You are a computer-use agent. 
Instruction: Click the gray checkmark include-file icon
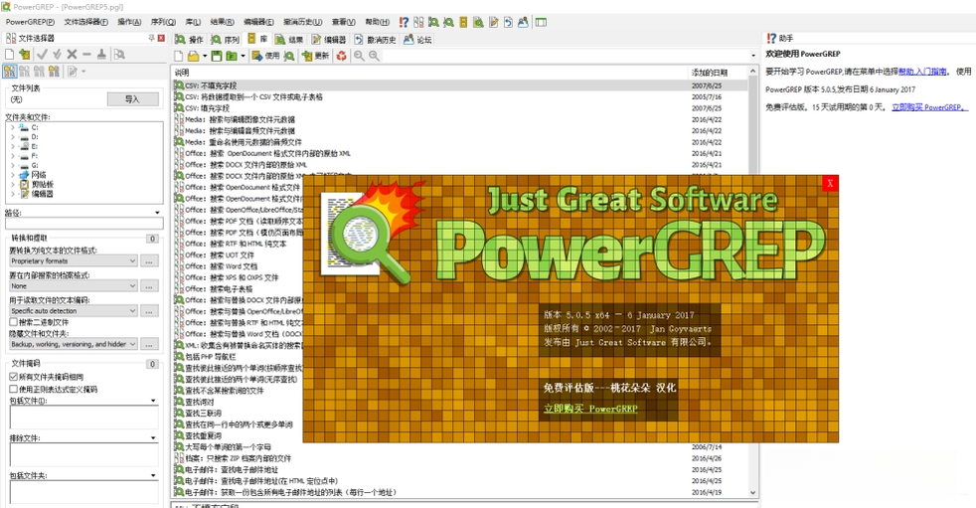pos(42,55)
